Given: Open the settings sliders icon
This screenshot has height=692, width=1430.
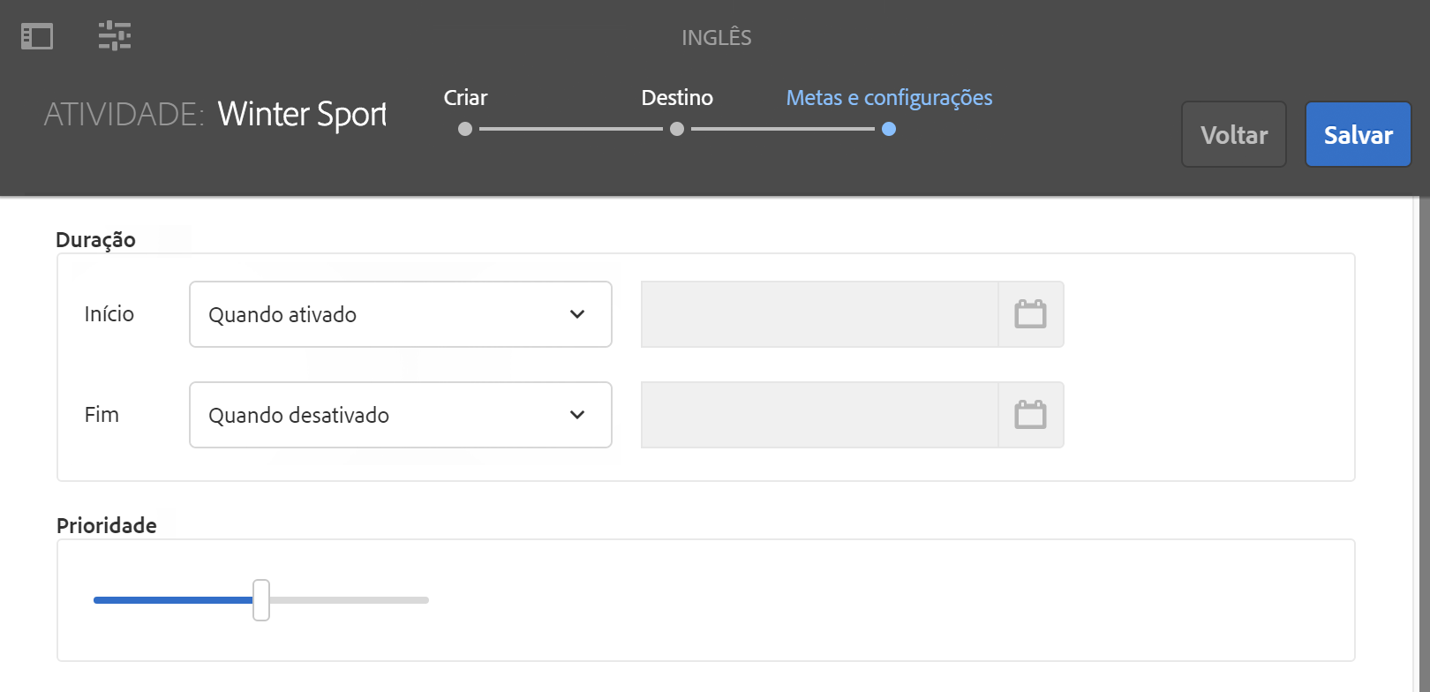Looking at the screenshot, I should [115, 36].
